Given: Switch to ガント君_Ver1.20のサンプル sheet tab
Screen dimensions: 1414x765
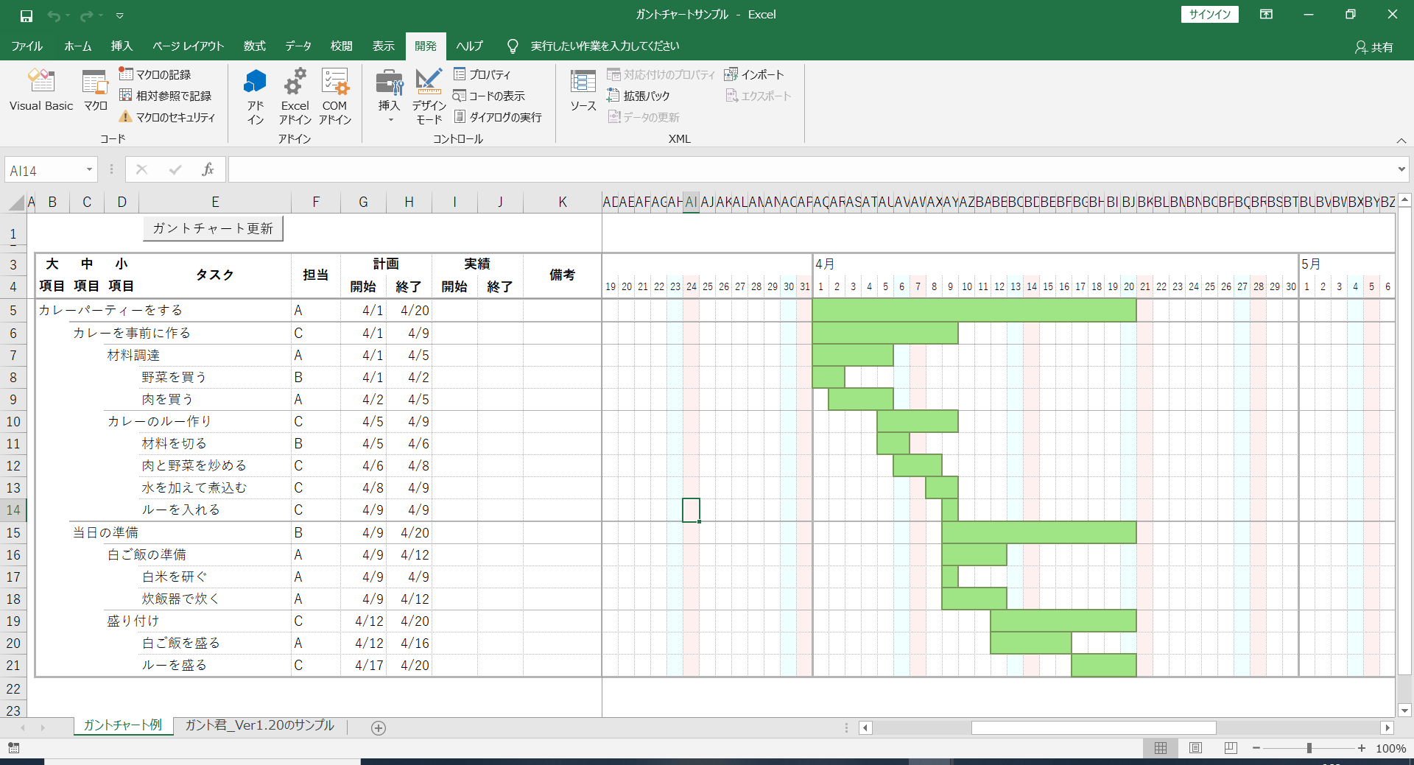Looking at the screenshot, I should (x=259, y=725).
